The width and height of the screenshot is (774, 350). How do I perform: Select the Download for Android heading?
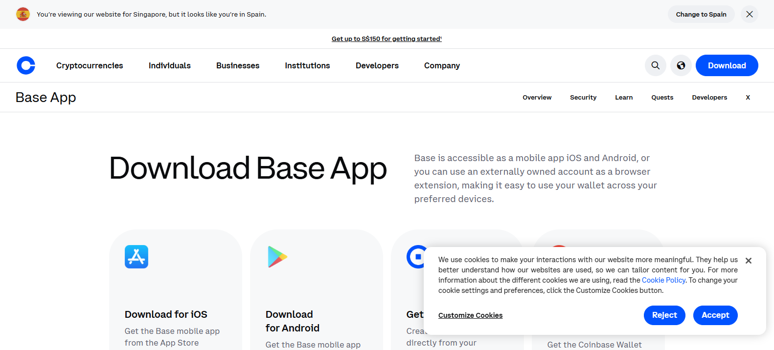(x=293, y=321)
